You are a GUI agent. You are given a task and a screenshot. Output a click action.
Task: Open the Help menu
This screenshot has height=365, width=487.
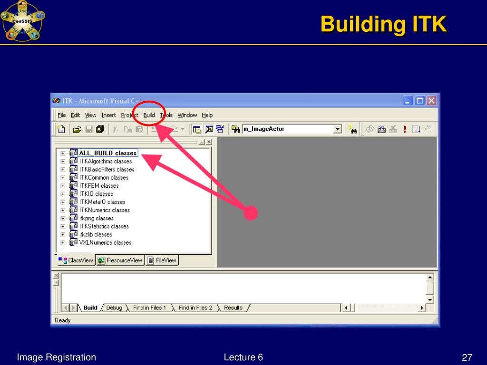coord(207,115)
